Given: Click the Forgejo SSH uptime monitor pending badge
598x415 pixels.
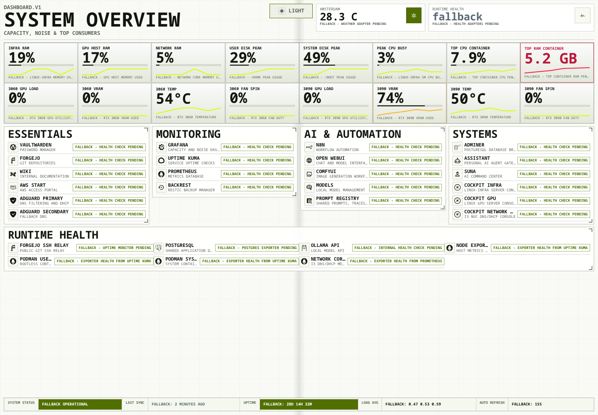Looking at the screenshot, I should point(115,248).
